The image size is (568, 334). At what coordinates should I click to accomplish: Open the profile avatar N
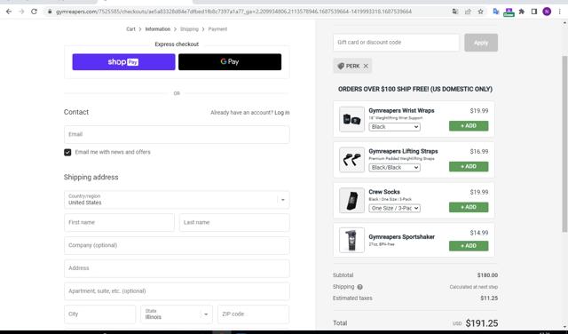(547, 12)
